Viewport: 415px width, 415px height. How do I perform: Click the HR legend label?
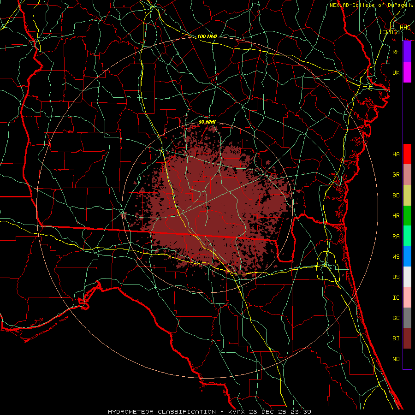[x=396, y=216]
